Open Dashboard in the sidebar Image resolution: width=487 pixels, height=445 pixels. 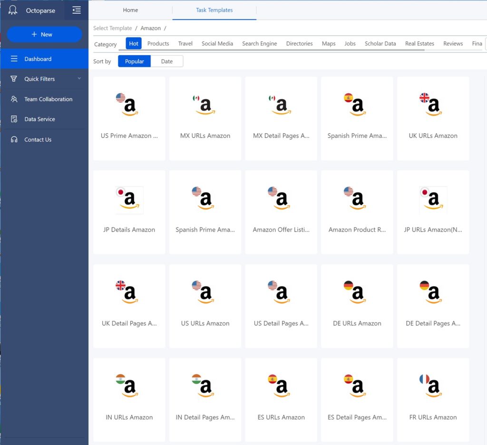click(44, 58)
